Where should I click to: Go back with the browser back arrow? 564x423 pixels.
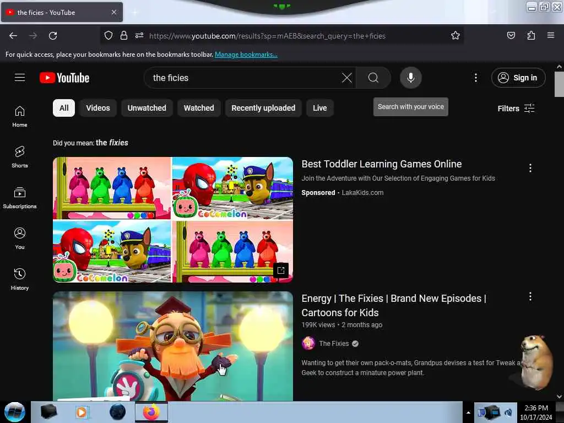click(x=13, y=36)
